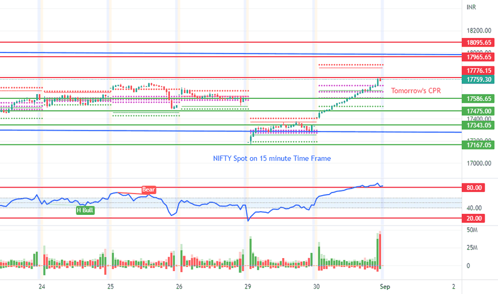Click the 17167.05 green price label
The width and height of the screenshot is (498, 294).
coord(478,145)
